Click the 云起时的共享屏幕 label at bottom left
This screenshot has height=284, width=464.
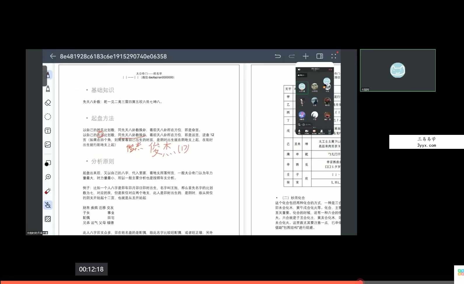tap(37, 233)
